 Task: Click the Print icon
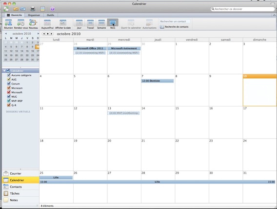33,9
